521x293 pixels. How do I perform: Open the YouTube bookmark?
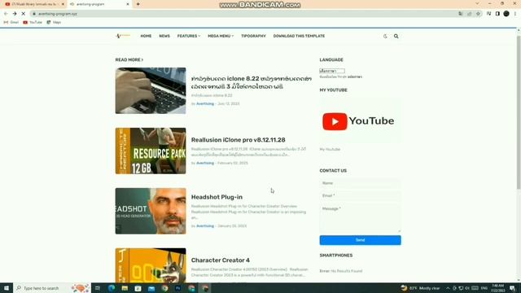pyautogui.click(x=33, y=22)
